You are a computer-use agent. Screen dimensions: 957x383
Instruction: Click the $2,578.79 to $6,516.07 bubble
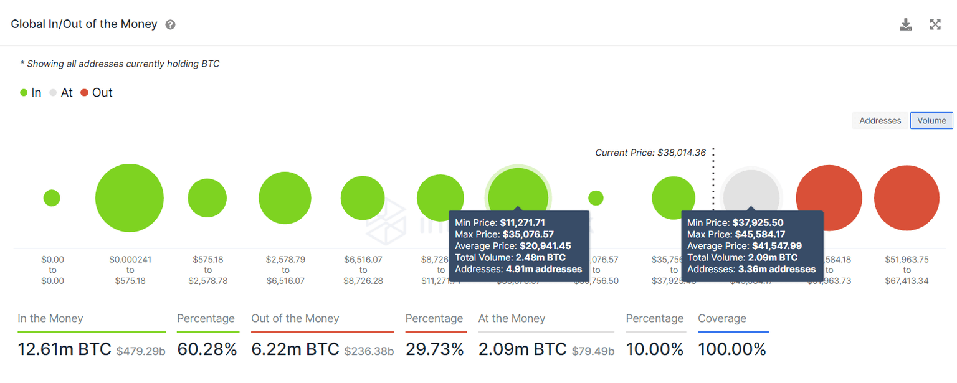(x=285, y=198)
